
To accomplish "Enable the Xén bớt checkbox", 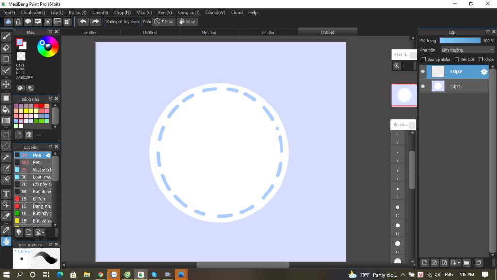I will click(x=457, y=59).
